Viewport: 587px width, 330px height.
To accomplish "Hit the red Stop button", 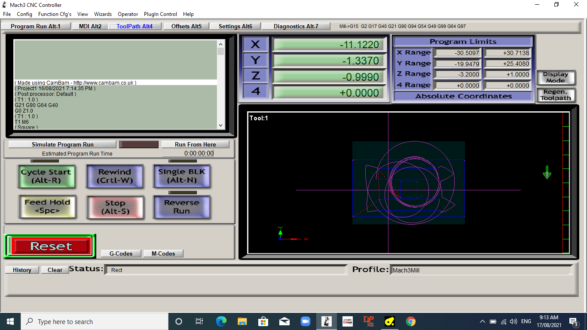I will pos(115,207).
